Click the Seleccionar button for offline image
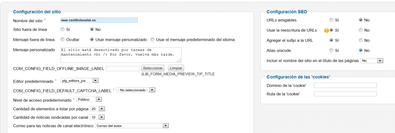Viewport: 395px width, 133px height. [x=153, y=68]
